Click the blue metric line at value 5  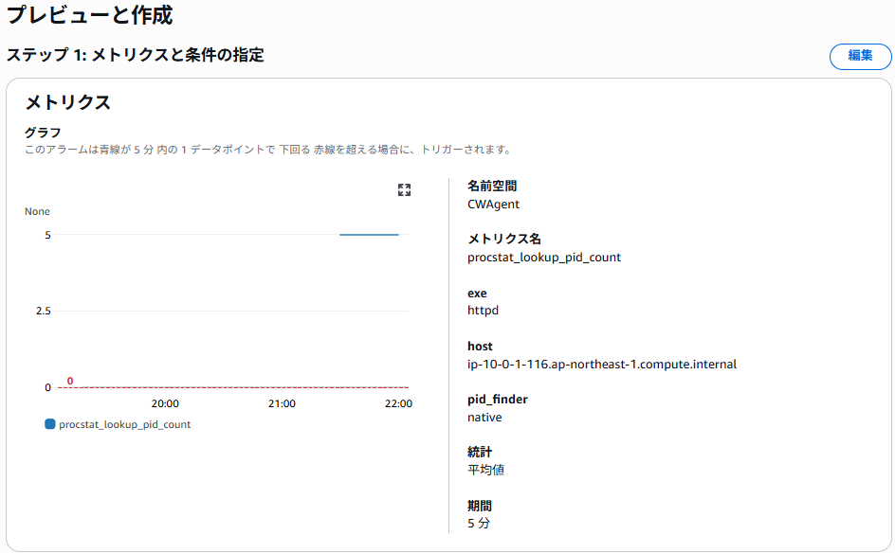click(369, 234)
